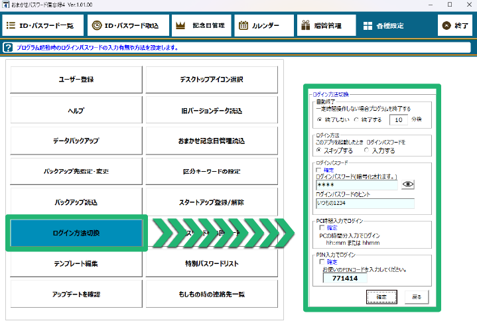
Task: Open 区分キーワードの設定
Action: click(x=212, y=171)
